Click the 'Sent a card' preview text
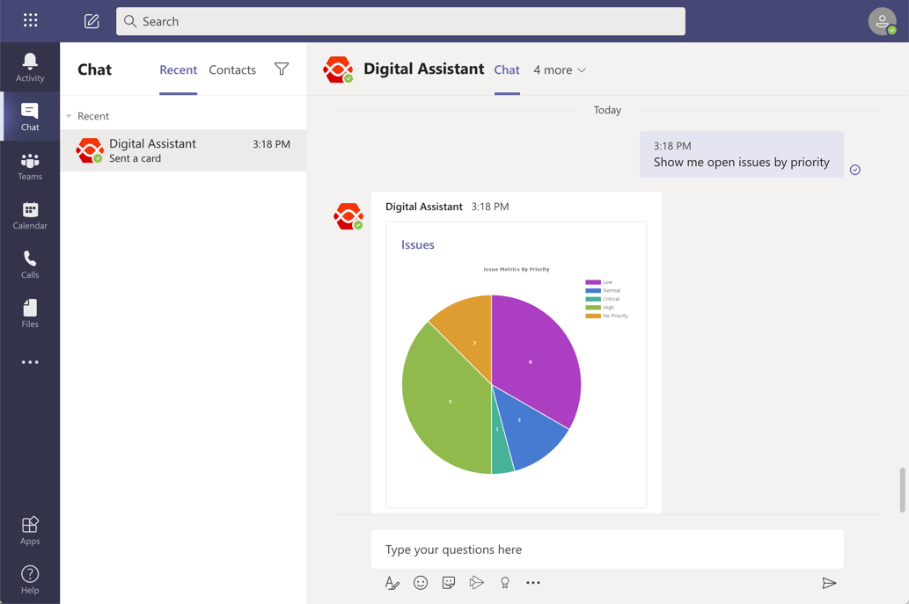909x604 pixels. 136,158
